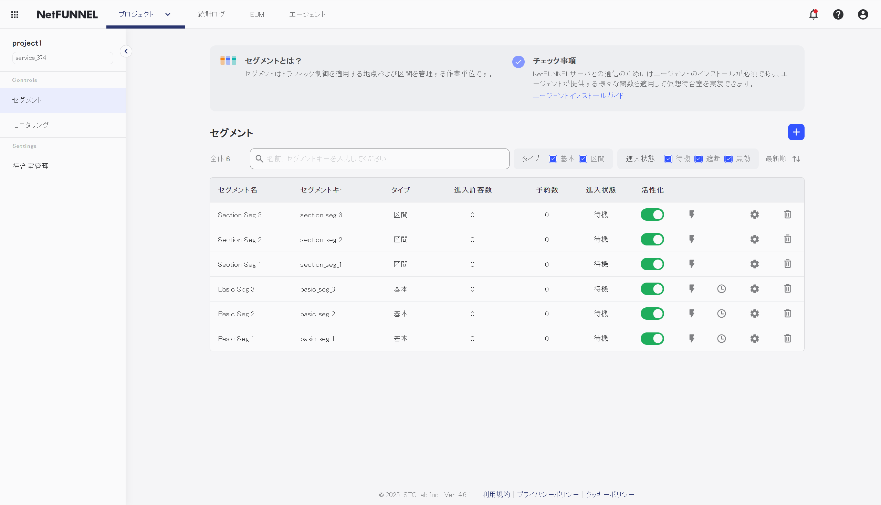This screenshot has width=881, height=505.
Task: Switch to the 統計ログ tab
Action: tap(211, 14)
